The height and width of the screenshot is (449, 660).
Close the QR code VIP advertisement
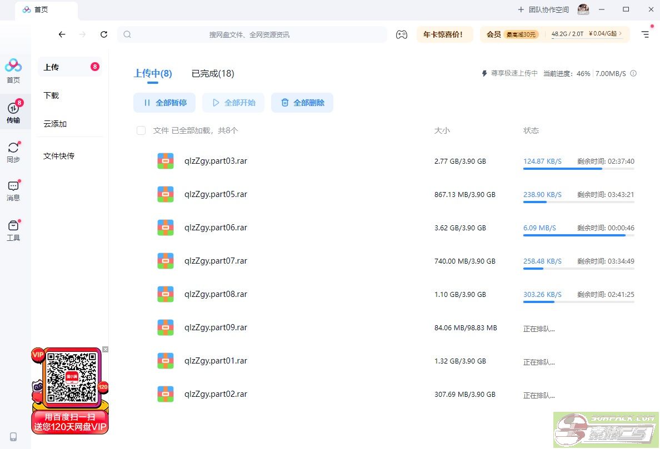tap(106, 349)
